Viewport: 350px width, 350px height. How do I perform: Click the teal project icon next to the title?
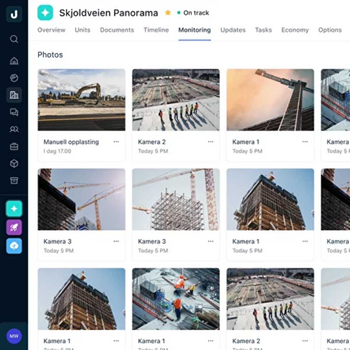point(45,13)
